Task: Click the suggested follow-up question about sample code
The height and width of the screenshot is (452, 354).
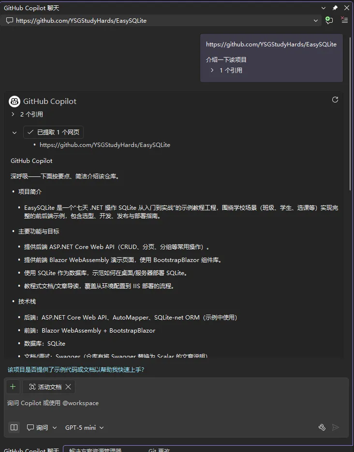Action: [x=76, y=369]
